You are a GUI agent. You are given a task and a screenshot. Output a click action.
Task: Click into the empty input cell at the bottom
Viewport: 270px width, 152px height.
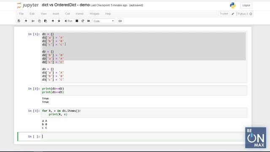click(144, 136)
